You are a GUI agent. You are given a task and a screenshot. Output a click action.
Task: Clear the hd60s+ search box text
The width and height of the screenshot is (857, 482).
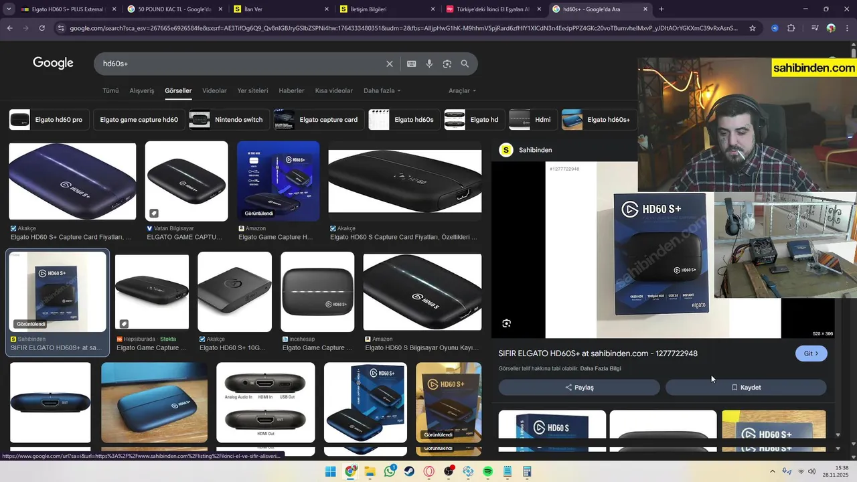[390, 64]
